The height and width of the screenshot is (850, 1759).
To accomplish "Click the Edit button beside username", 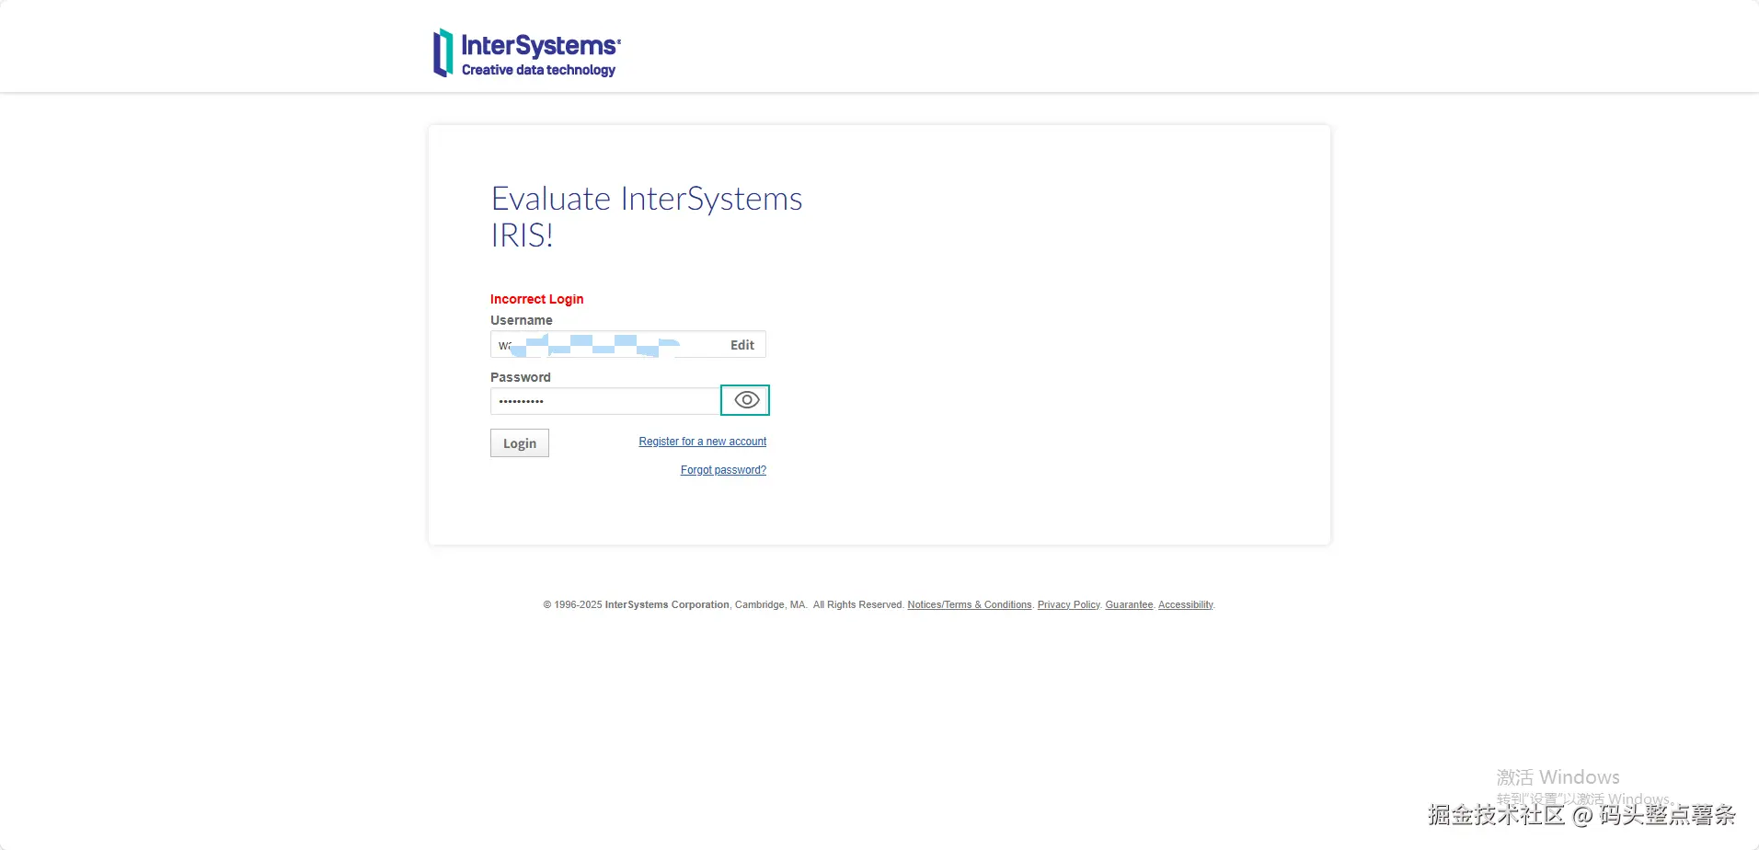I will pyautogui.click(x=742, y=345).
